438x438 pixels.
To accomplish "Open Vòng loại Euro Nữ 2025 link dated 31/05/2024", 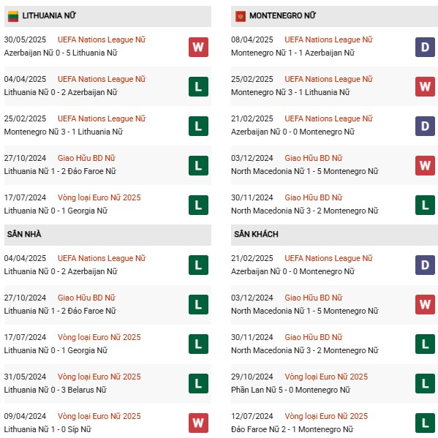I will pos(99,377).
